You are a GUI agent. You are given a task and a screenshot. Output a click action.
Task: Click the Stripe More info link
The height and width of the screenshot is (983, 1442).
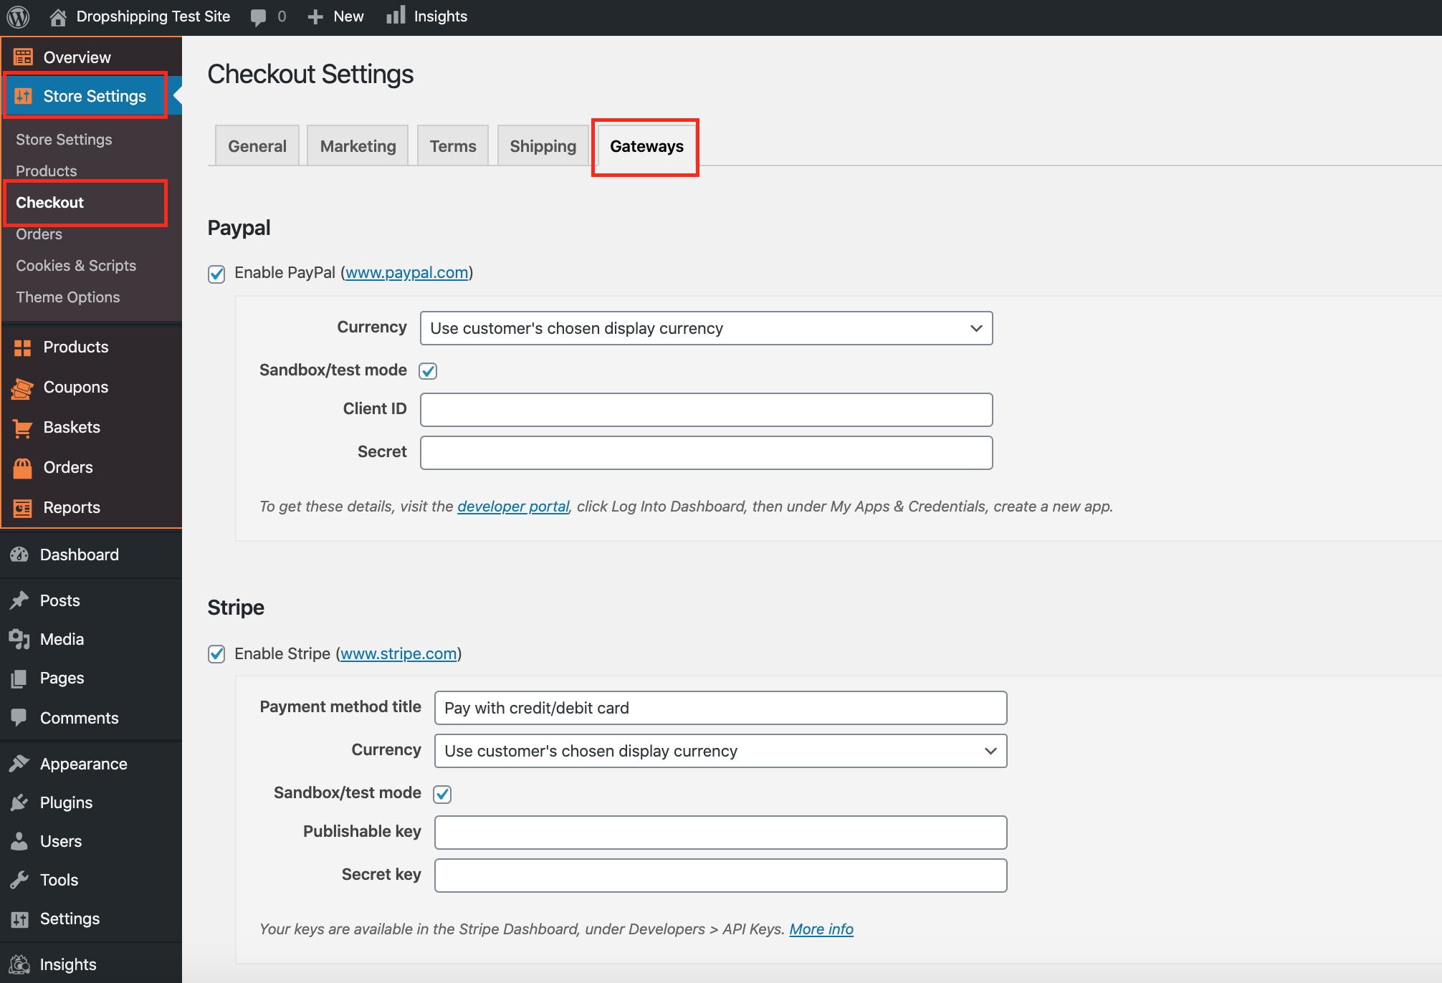(821, 929)
